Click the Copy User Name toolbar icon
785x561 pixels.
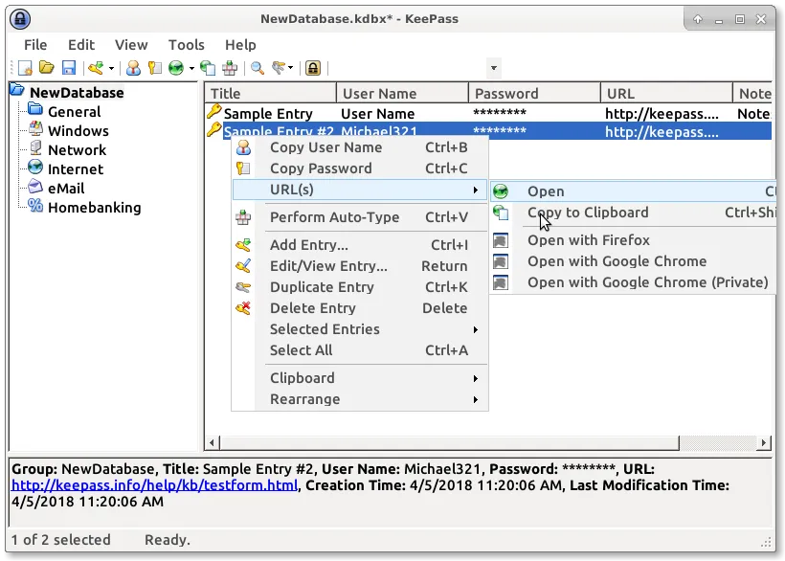coord(133,68)
